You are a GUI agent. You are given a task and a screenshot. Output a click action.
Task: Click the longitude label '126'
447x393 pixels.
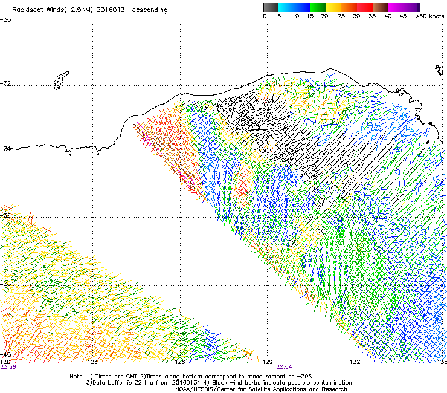(180, 362)
